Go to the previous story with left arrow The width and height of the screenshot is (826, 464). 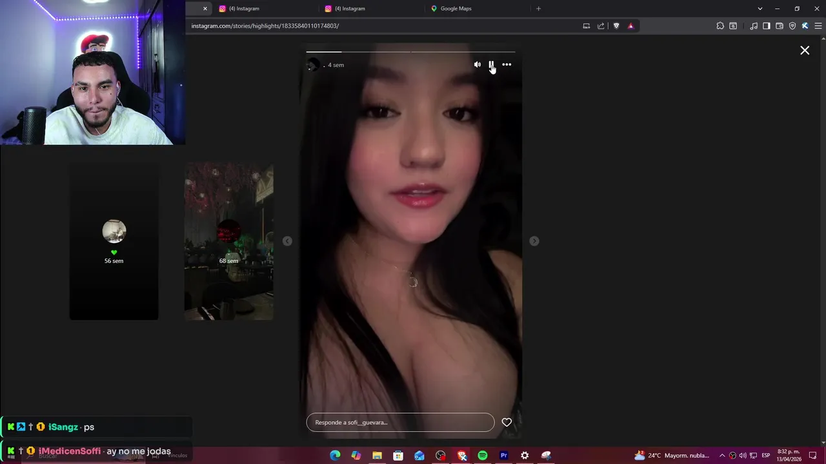[x=287, y=241]
